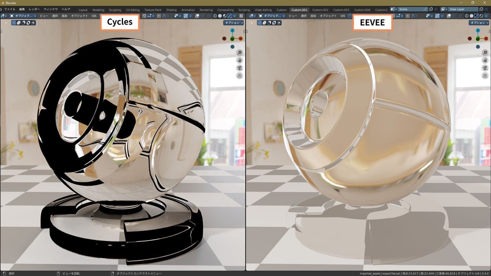This screenshot has height=276, width=491.
Task: Open the 編集 menu
Action: tap(22, 9)
